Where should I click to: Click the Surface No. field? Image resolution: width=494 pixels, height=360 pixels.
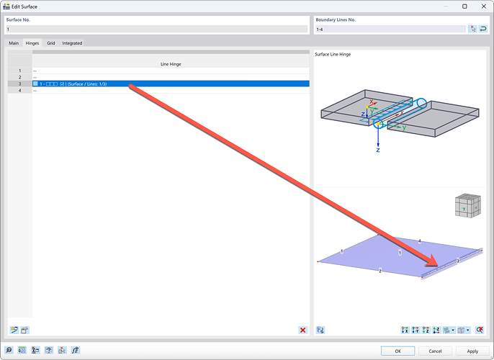coord(156,29)
